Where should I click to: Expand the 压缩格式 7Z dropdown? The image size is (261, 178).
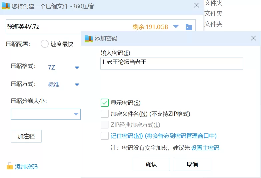(77, 68)
